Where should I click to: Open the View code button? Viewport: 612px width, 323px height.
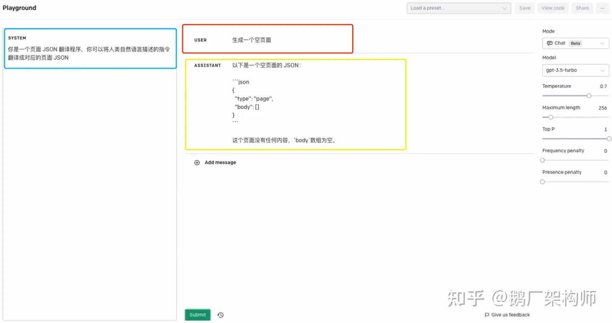pos(553,8)
